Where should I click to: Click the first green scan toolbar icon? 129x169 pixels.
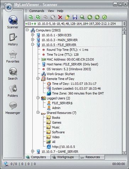tap(31, 17)
